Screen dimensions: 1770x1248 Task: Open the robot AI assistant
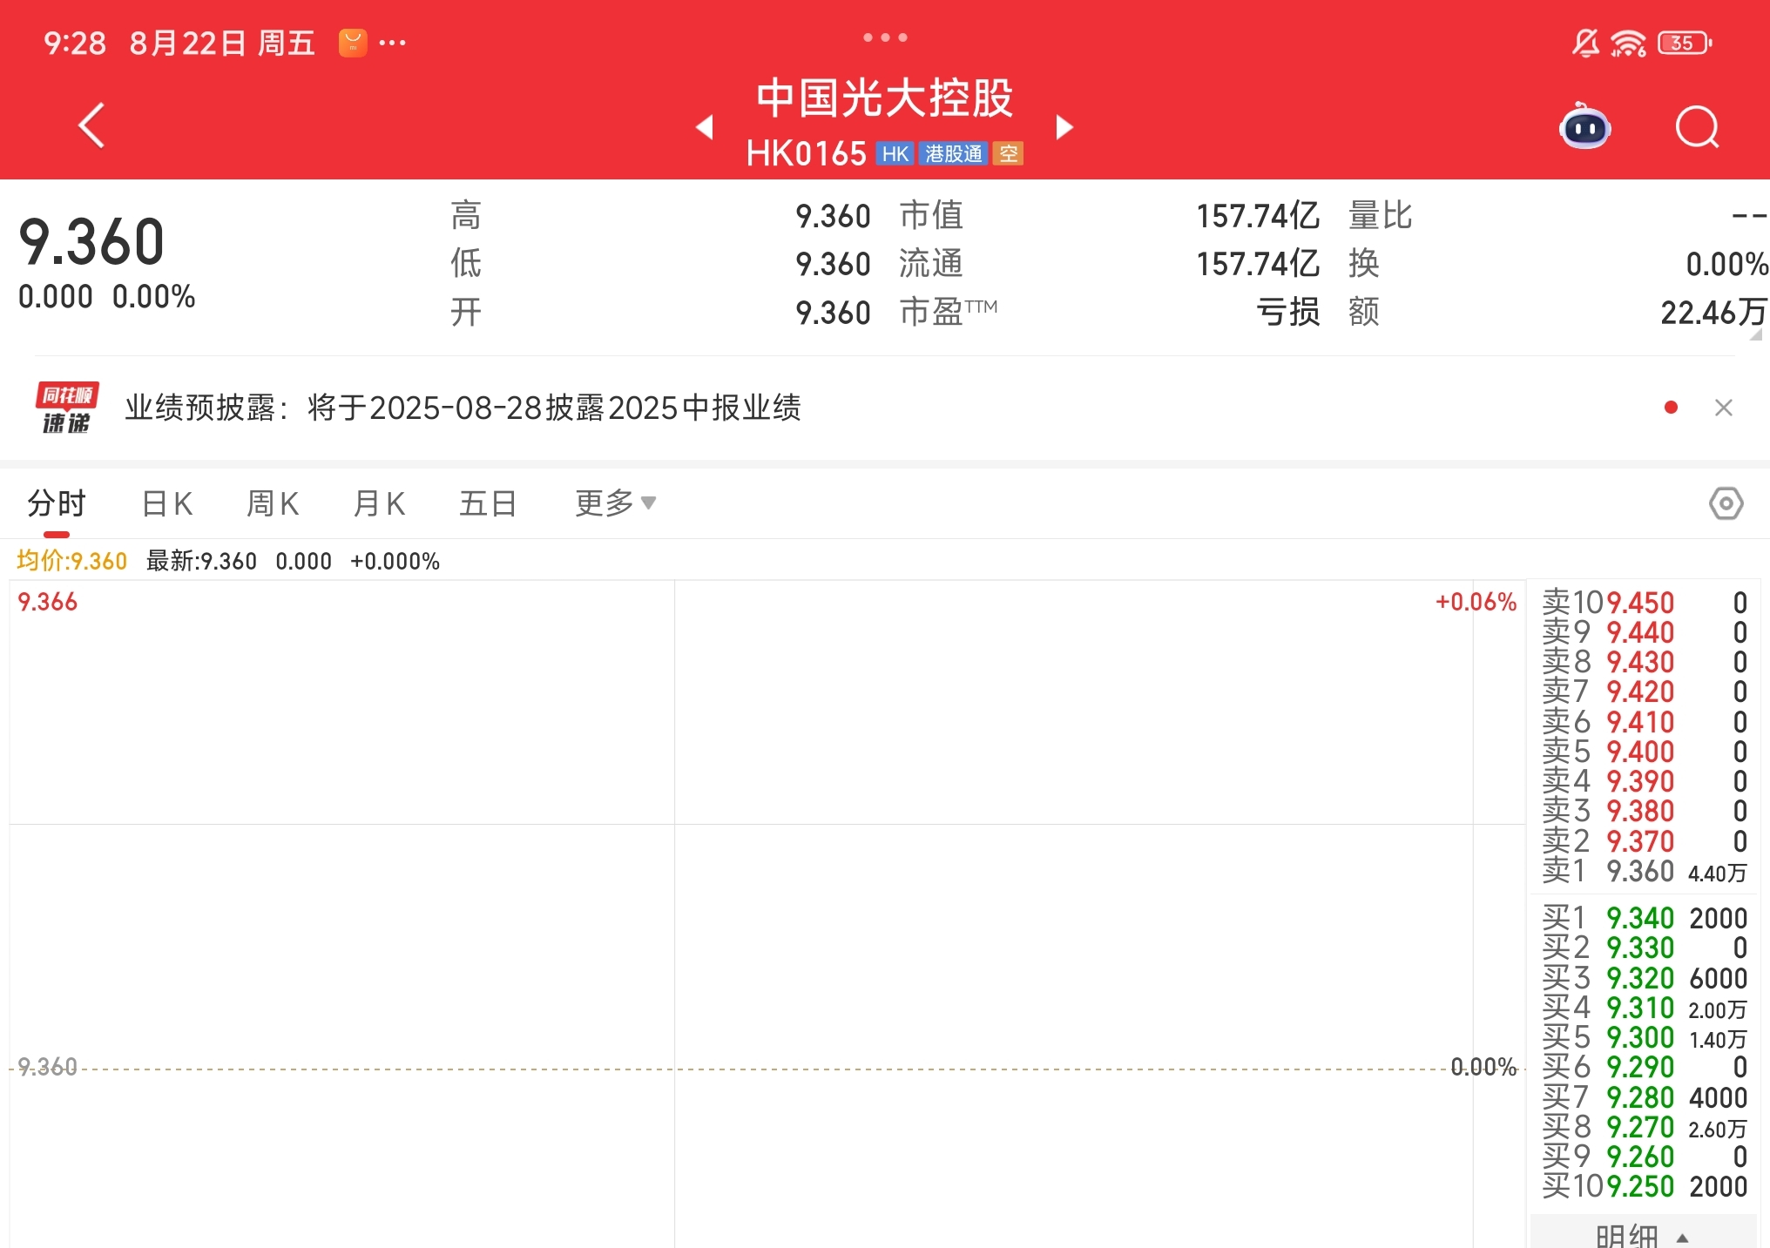1584,127
